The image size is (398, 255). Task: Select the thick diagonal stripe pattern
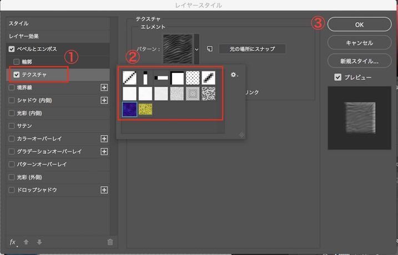(x=208, y=78)
